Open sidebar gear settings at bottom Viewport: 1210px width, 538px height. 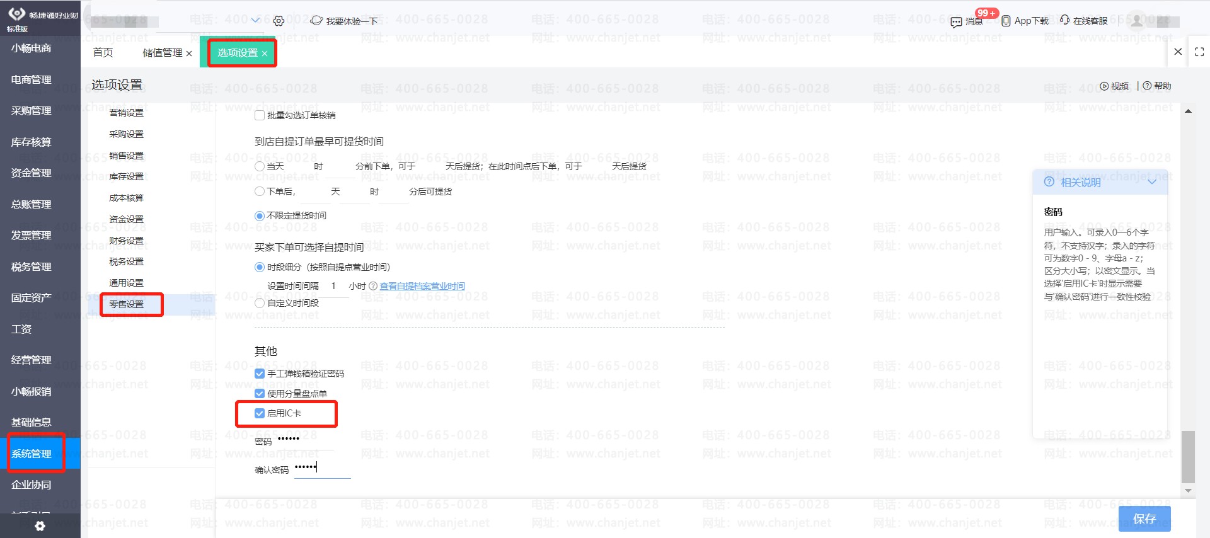tap(40, 526)
